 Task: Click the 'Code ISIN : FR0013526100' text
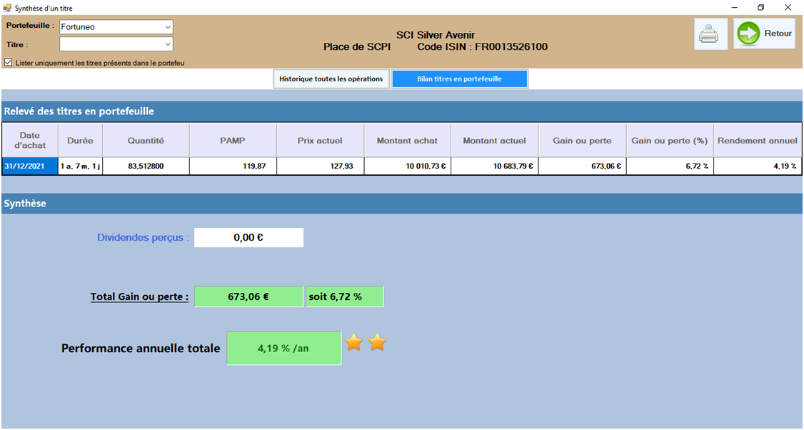tap(483, 46)
